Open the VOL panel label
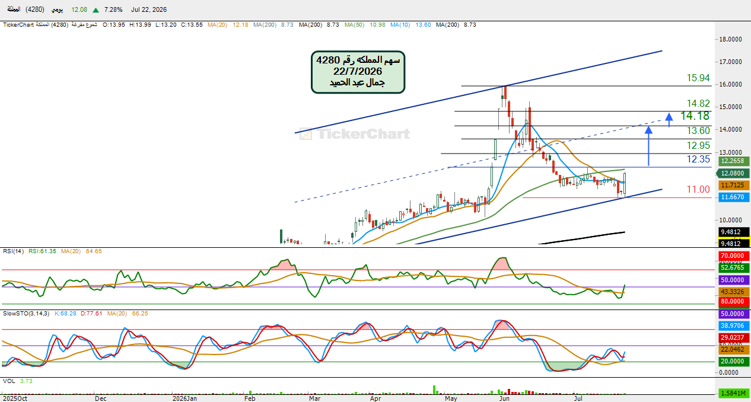The height and width of the screenshot is (402, 751). [8, 381]
